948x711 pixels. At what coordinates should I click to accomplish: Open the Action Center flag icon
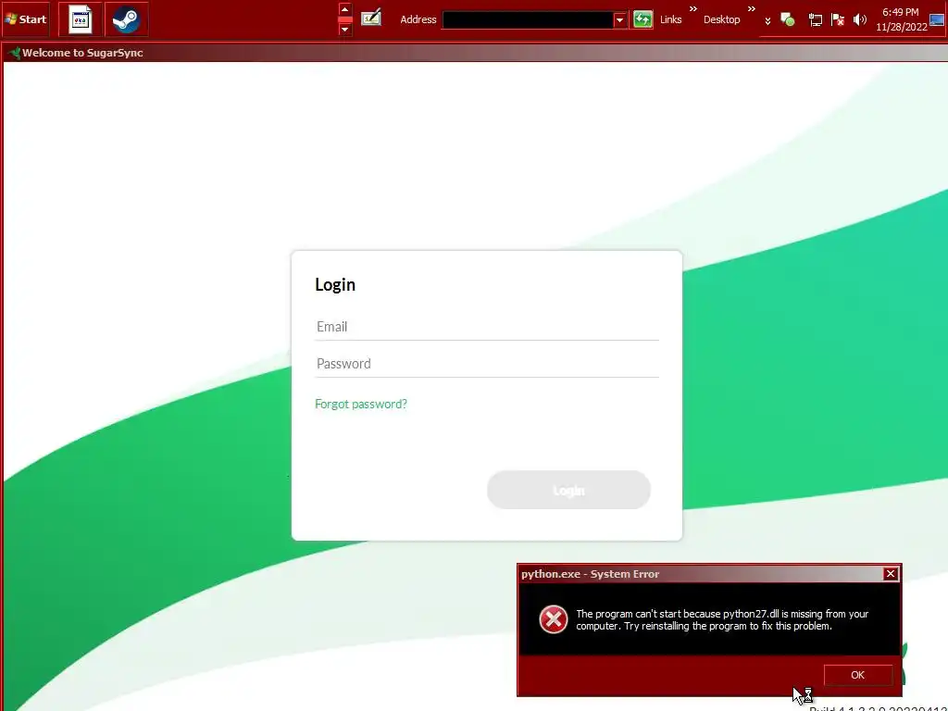click(x=837, y=20)
